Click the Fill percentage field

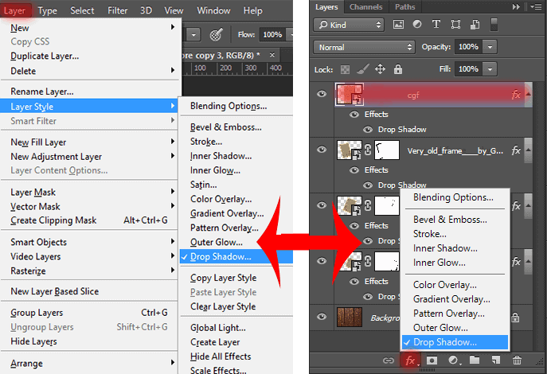point(468,69)
